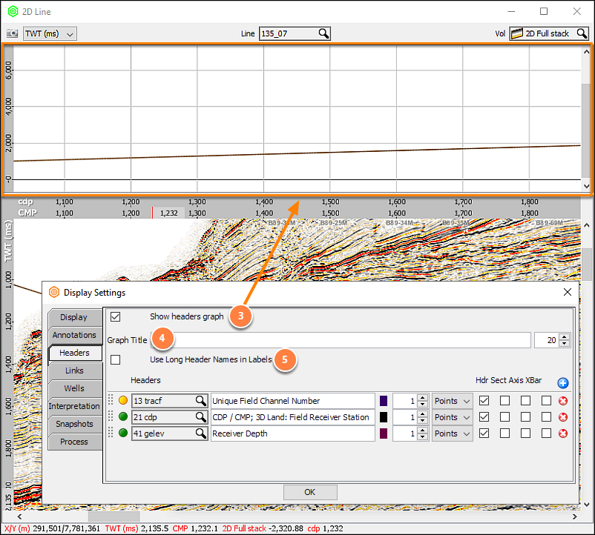Close the Display Settings dialog
Viewport: 595px width, 535px height.
[x=568, y=292]
